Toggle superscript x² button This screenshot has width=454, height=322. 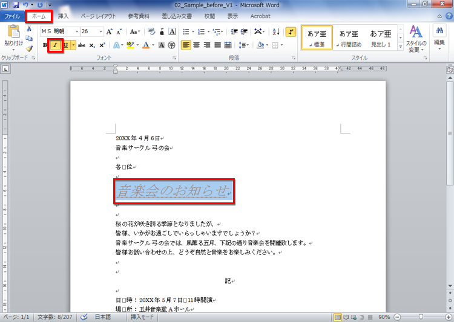(x=102, y=45)
